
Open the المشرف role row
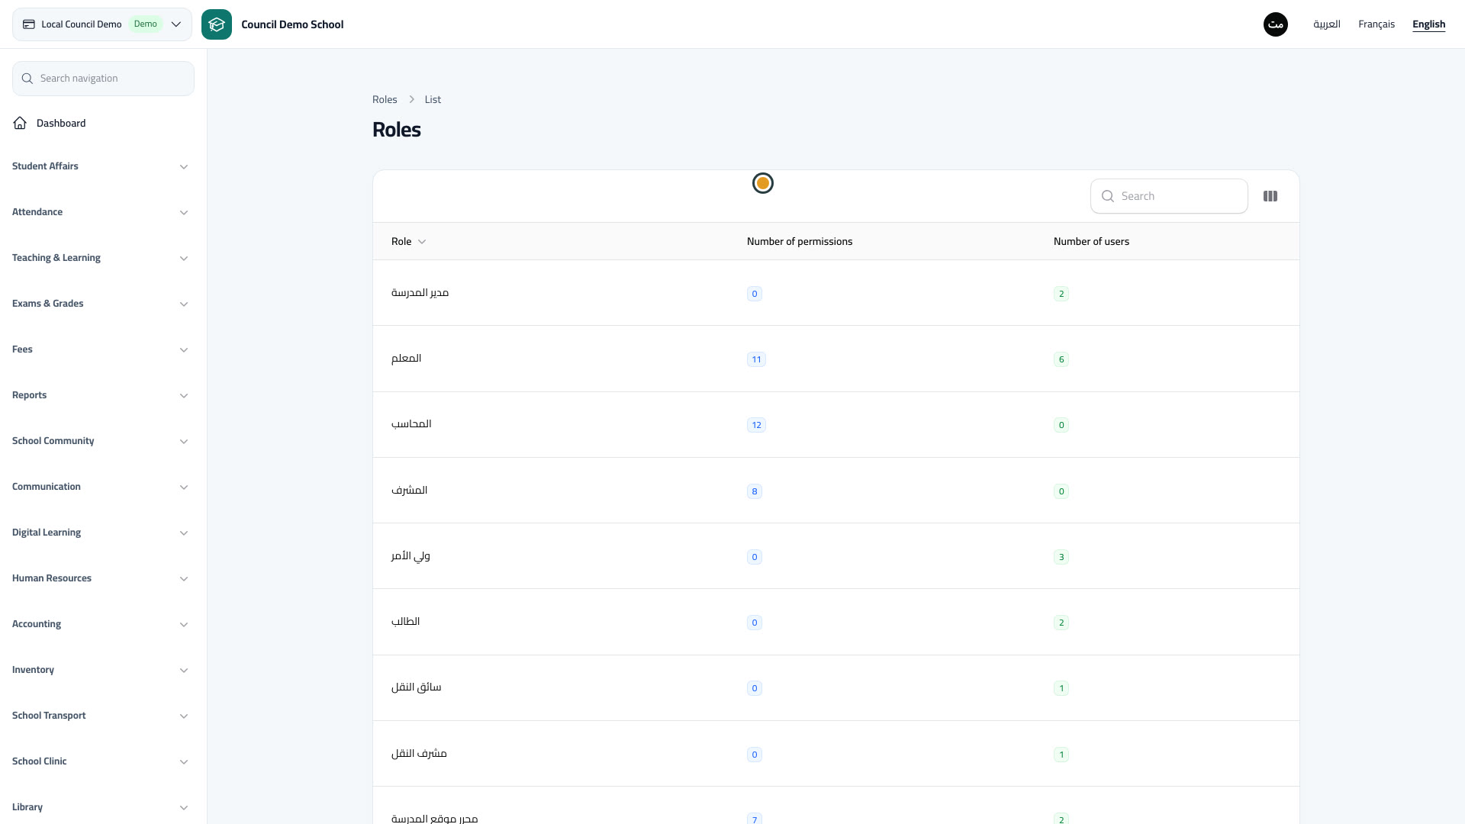coord(836,491)
